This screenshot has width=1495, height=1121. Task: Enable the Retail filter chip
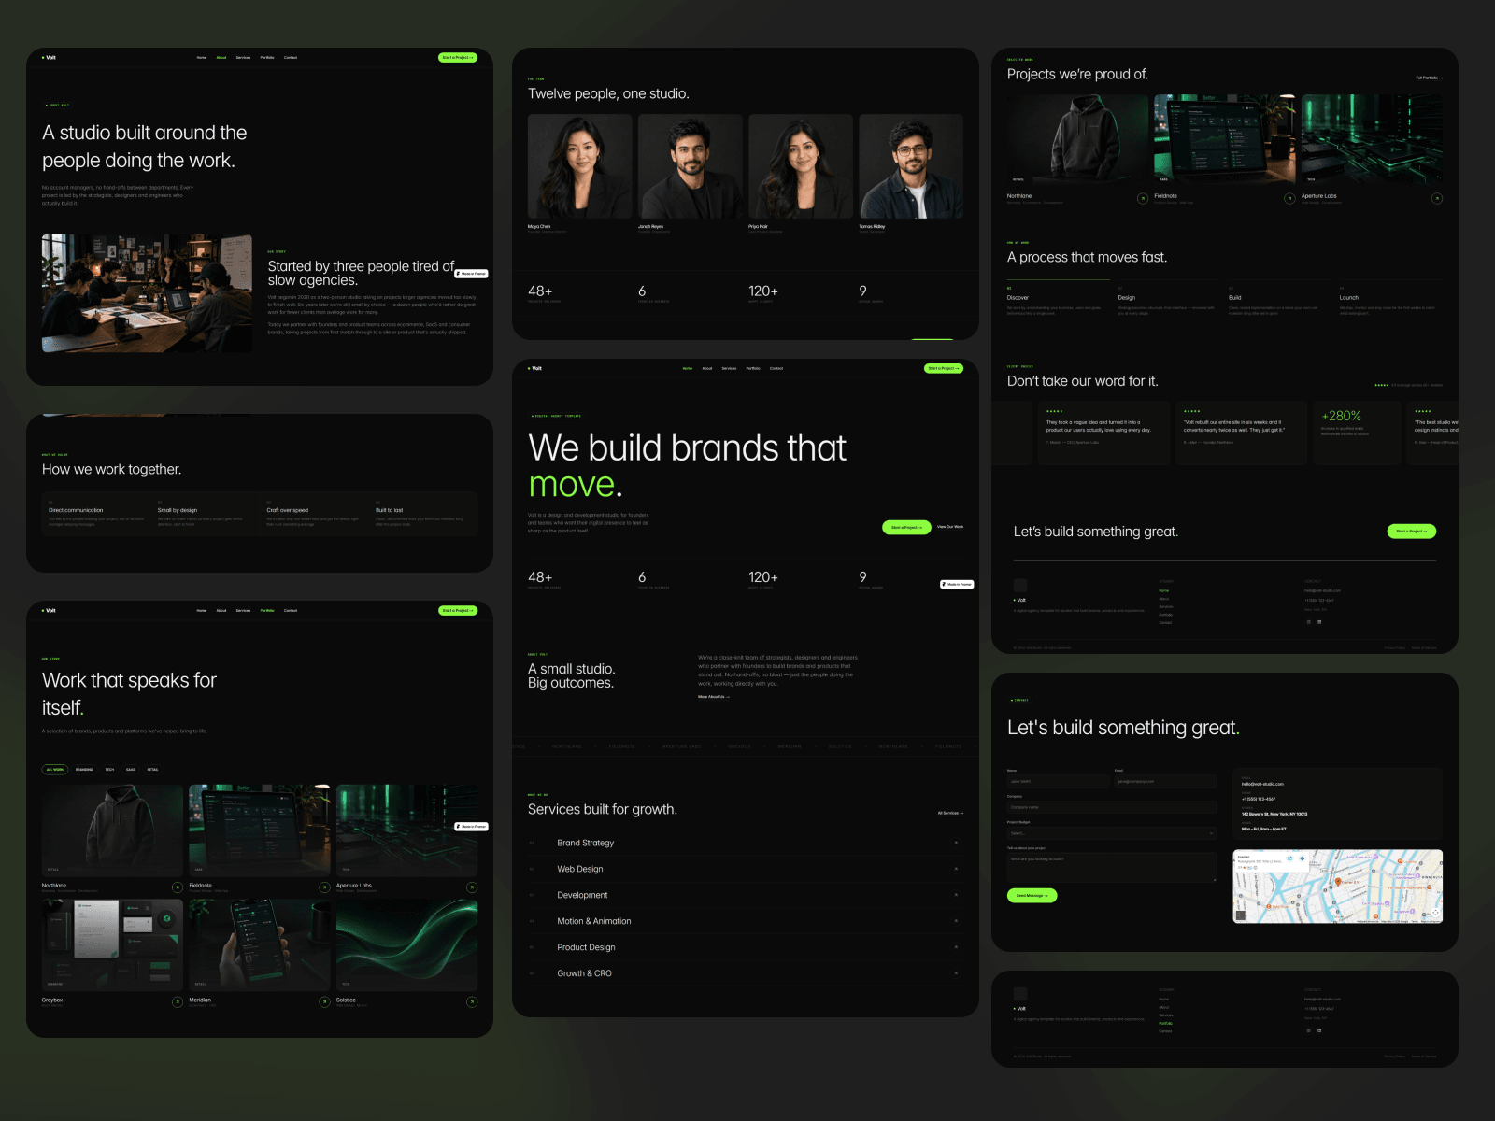pos(153,770)
